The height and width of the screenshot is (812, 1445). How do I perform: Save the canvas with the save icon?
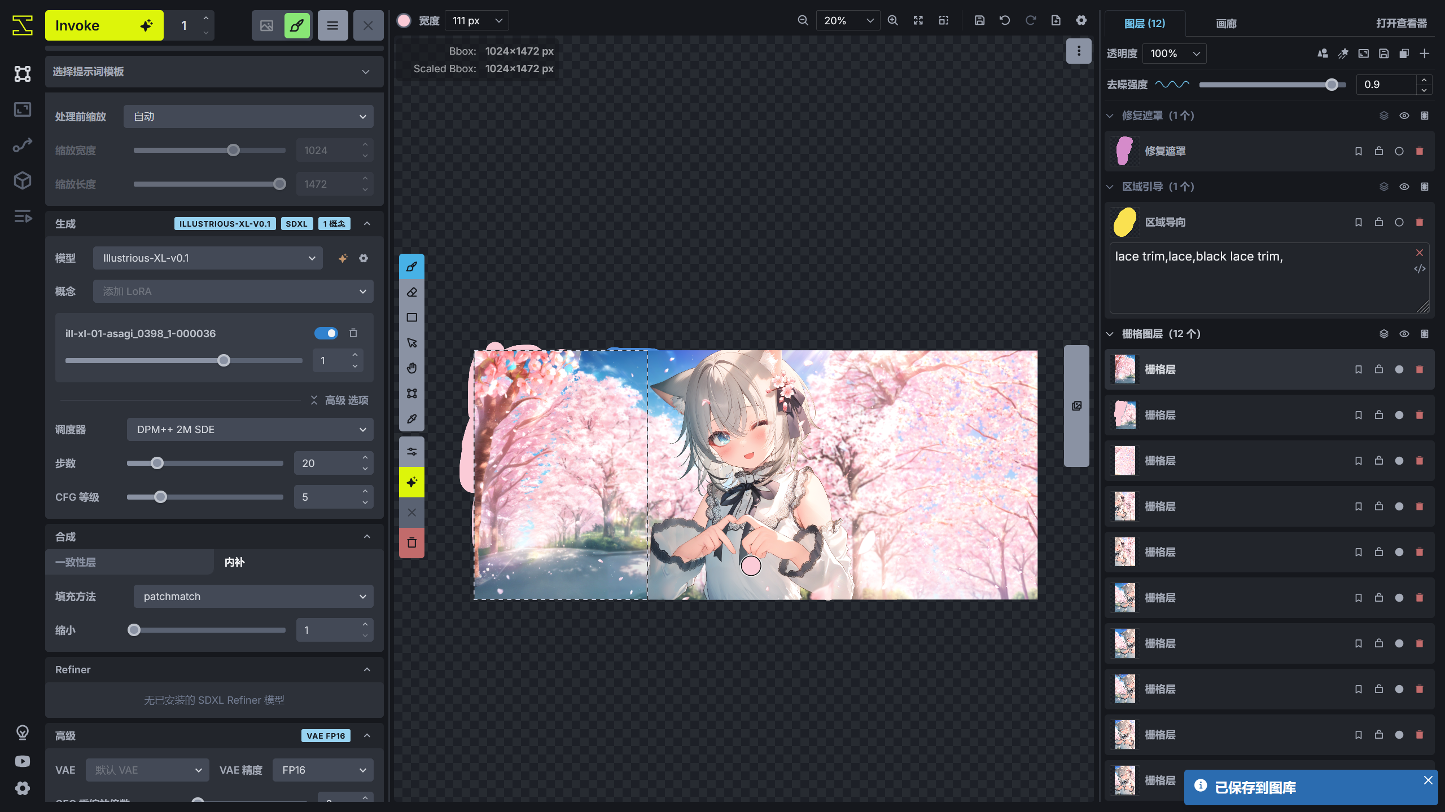click(979, 20)
